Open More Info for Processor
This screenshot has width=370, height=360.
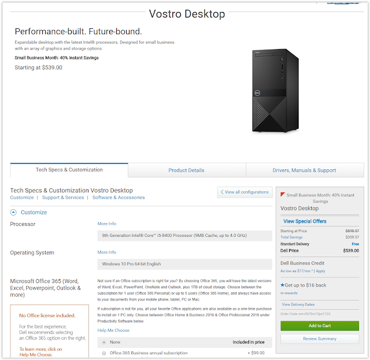pos(107,224)
